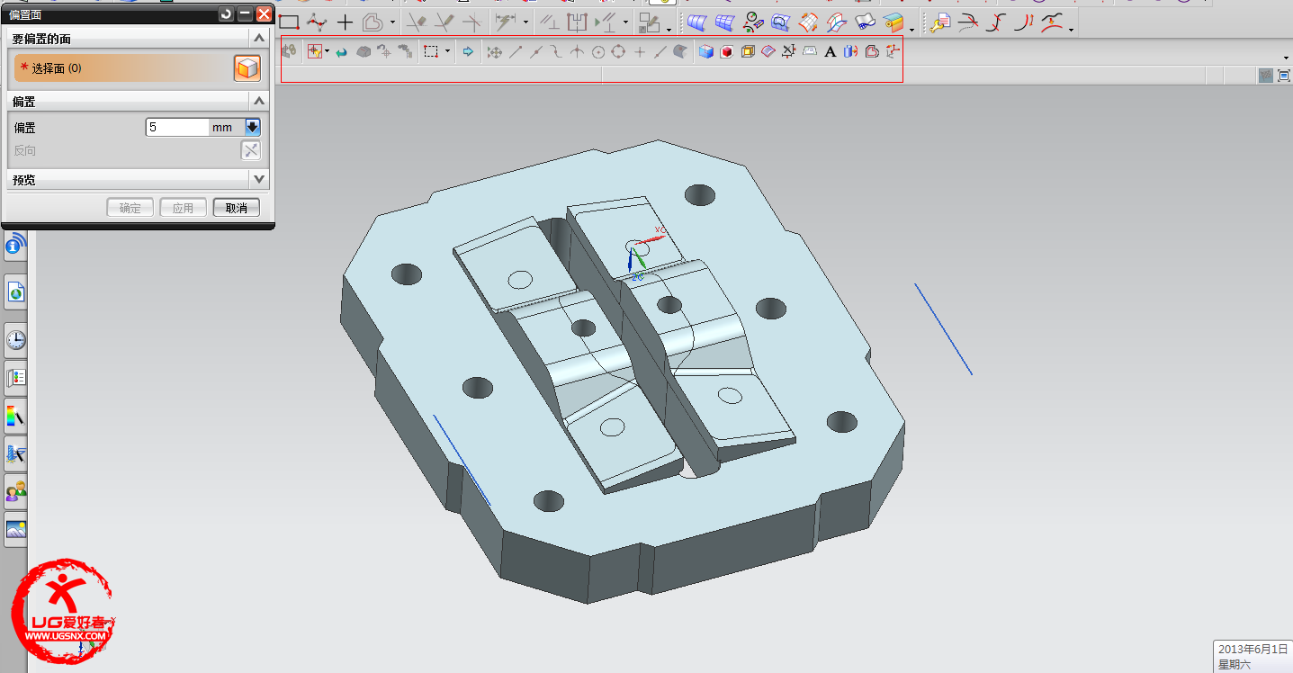Minimize the 偏置面 dialog

[x=245, y=14]
